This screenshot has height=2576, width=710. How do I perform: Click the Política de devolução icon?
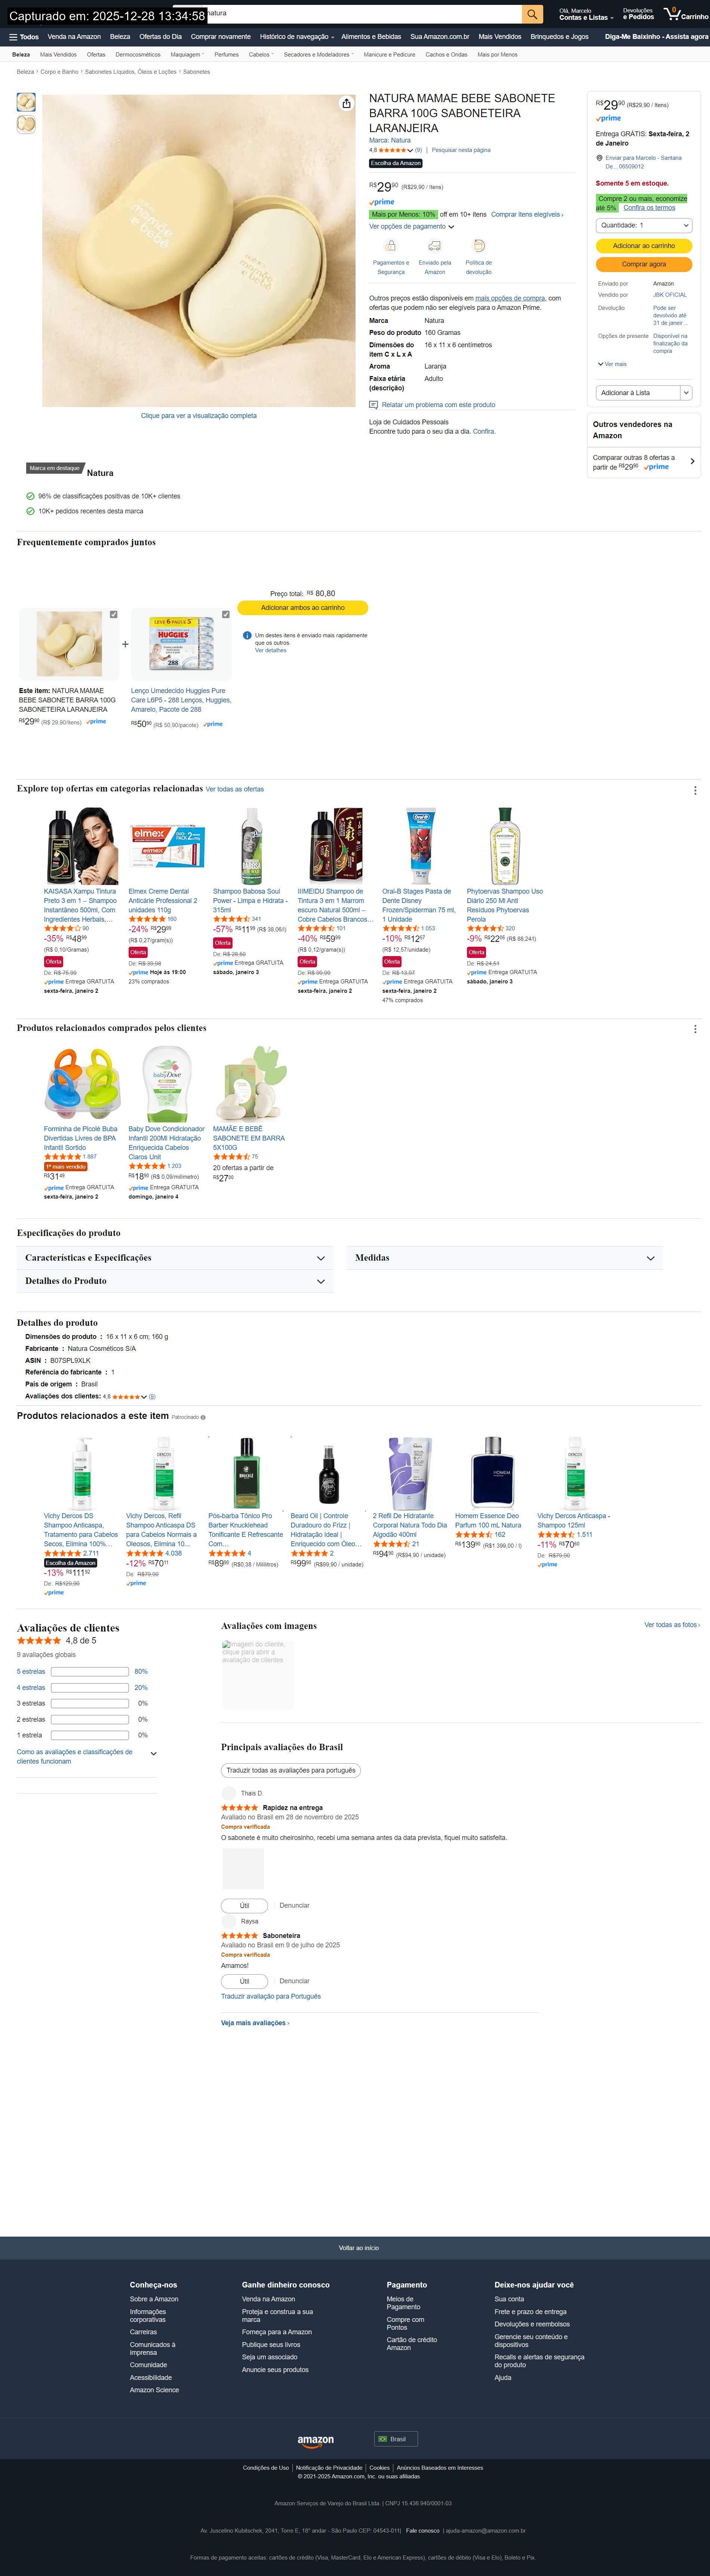point(478,245)
